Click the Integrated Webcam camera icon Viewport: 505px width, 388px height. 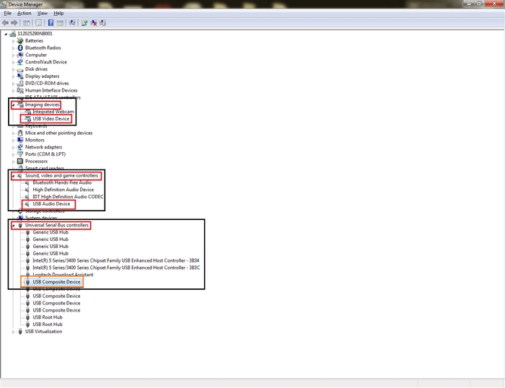(x=28, y=111)
